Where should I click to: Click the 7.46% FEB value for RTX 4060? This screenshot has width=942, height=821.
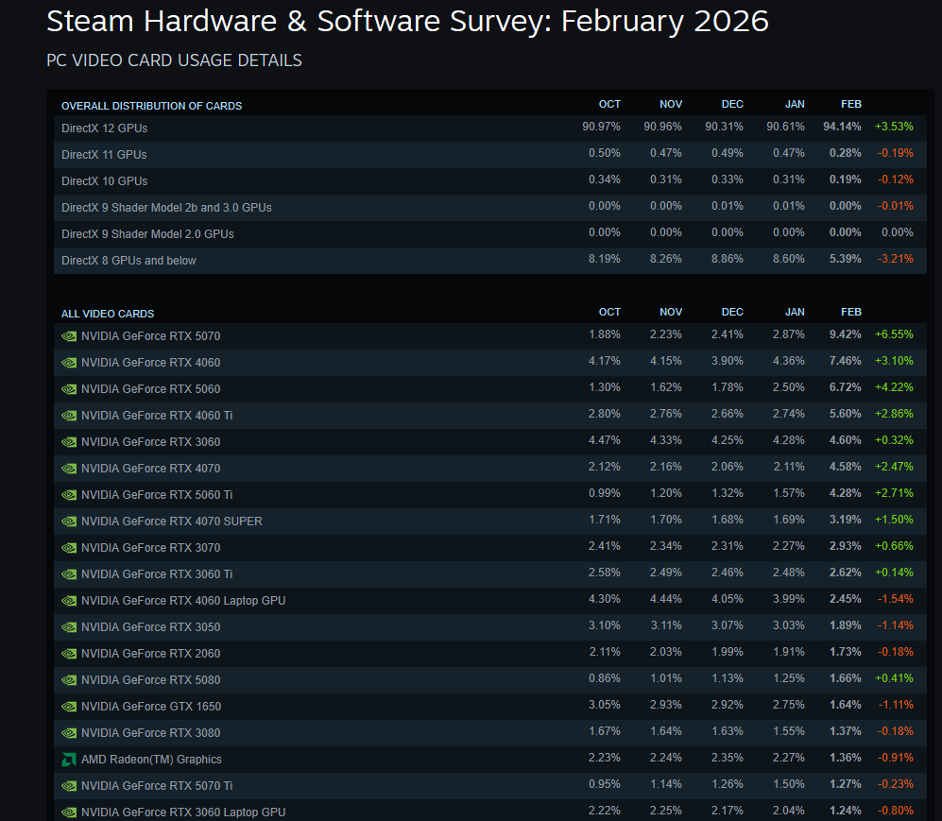(x=846, y=361)
